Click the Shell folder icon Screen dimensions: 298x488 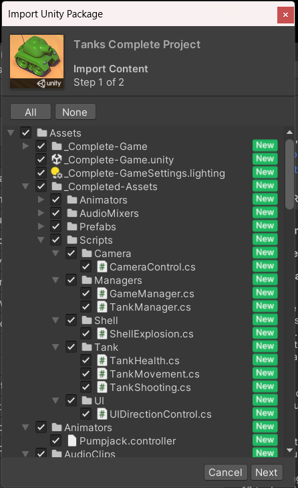(87, 320)
